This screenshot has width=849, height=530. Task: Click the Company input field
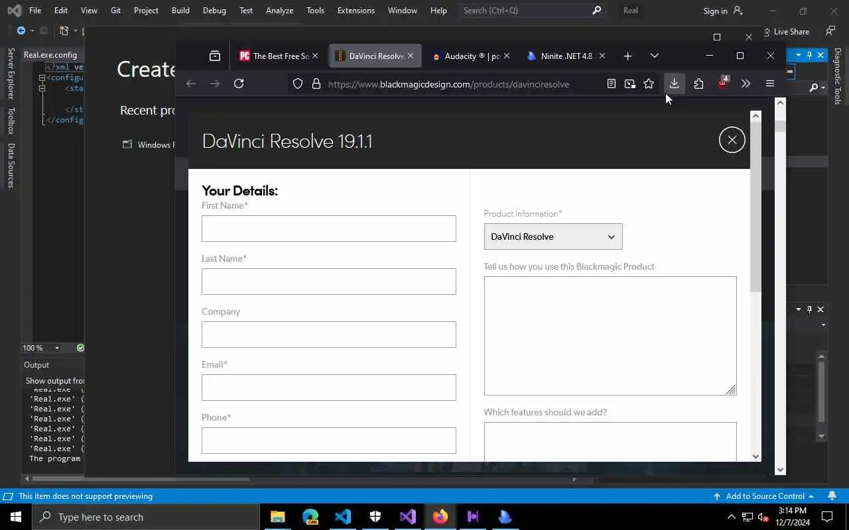329,335
